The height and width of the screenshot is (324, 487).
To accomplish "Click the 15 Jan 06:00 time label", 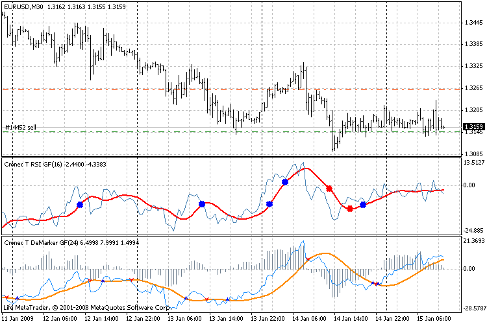I will [x=436, y=318].
